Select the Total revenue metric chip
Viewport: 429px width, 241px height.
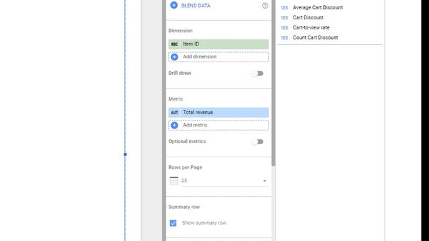click(x=219, y=112)
